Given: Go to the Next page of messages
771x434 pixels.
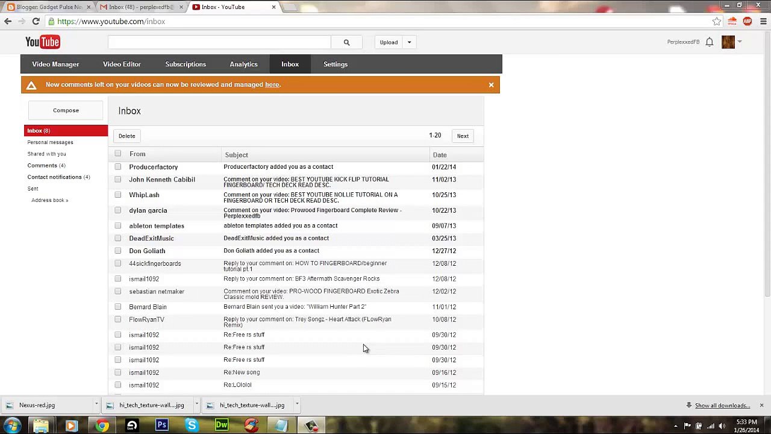Looking at the screenshot, I should 463,136.
